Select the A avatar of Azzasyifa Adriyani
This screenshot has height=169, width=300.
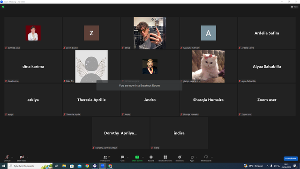tap(208, 33)
